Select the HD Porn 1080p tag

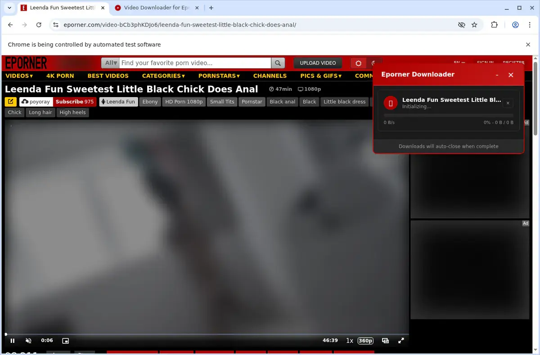(184, 102)
